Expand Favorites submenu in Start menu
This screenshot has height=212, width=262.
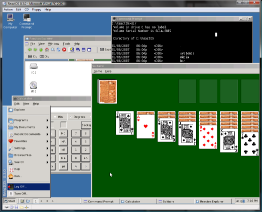[29, 141]
